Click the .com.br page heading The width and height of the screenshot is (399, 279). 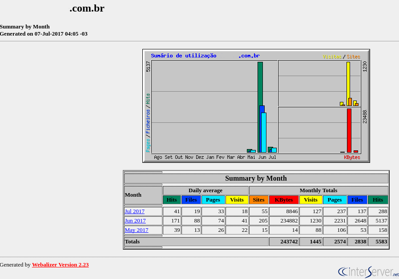click(87, 8)
